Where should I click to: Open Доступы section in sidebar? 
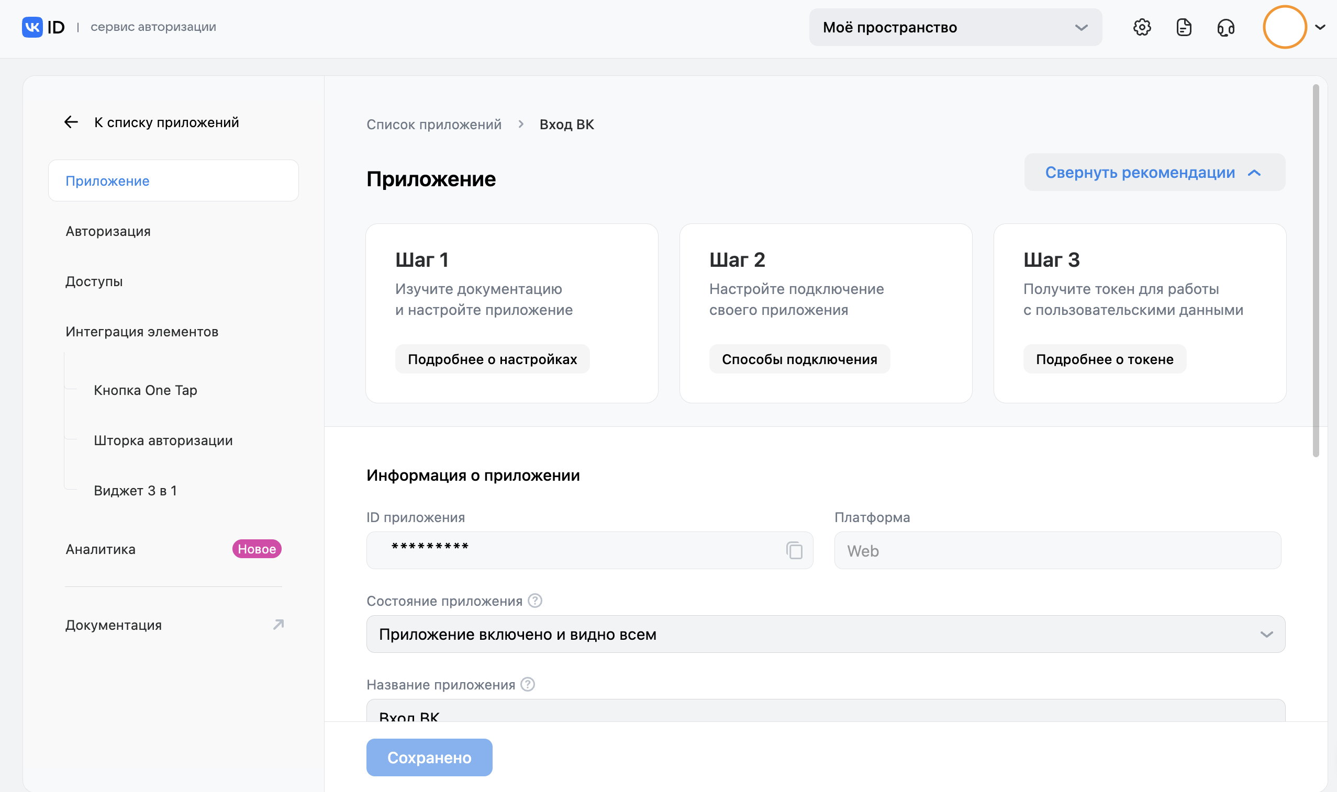(94, 281)
